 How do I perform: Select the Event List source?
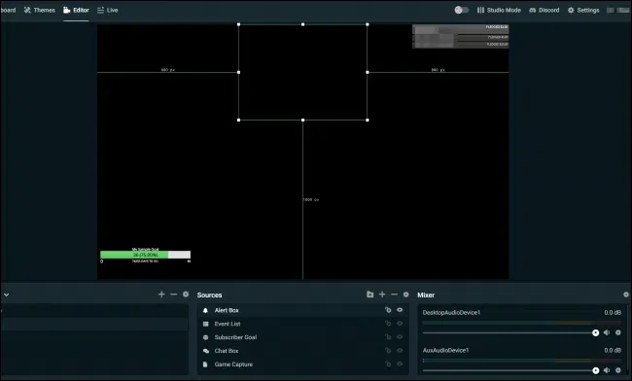(x=303, y=324)
